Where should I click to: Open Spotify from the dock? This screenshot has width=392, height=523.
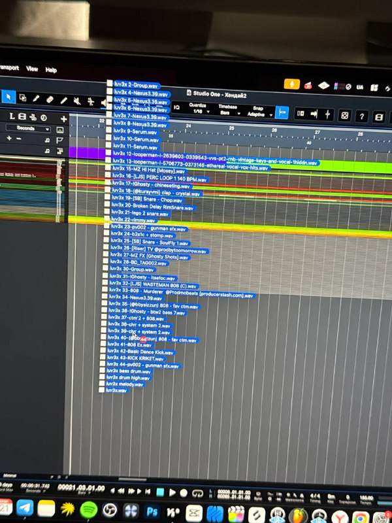88,509
